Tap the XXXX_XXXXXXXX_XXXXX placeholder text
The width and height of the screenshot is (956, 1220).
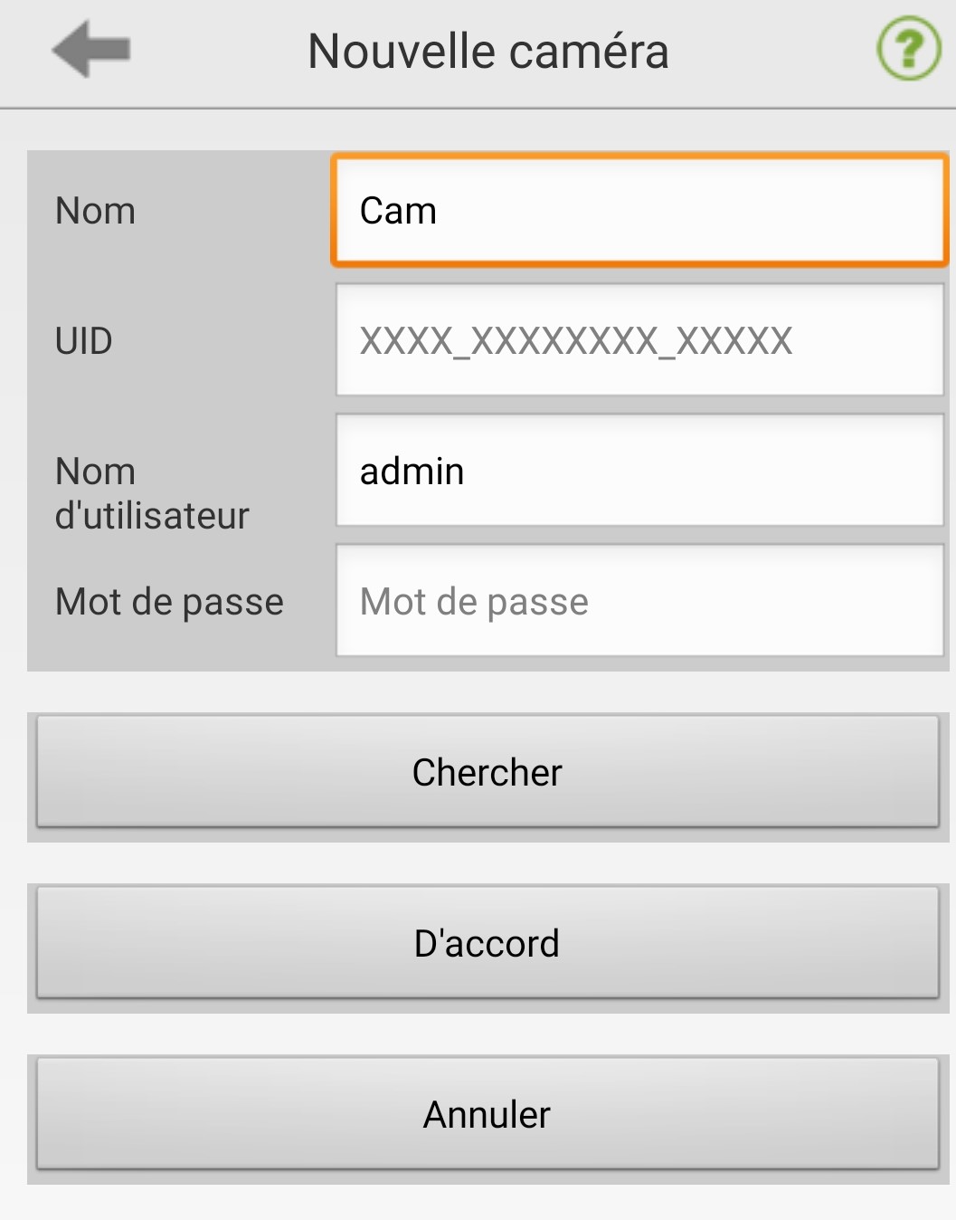[576, 341]
